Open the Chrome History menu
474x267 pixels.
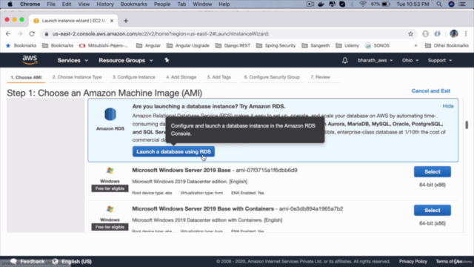point(105,4)
